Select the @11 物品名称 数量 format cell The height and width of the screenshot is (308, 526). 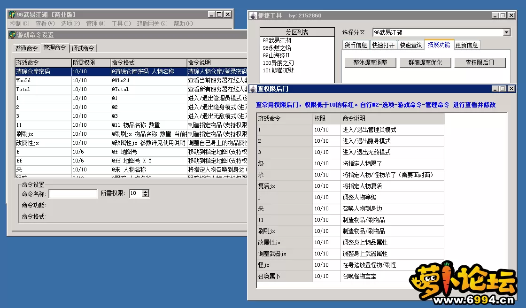point(148,125)
